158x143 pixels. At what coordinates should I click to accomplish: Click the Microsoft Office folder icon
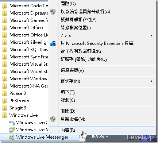pos(4,28)
